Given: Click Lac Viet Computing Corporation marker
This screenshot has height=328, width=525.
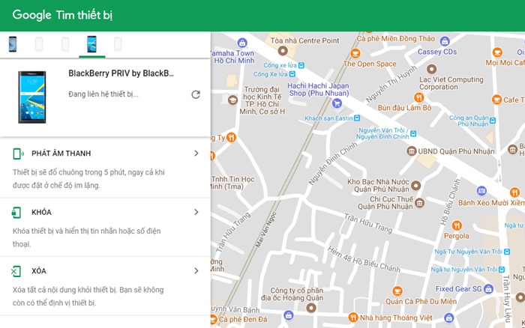Looking at the screenshot, I should point(431,69).
